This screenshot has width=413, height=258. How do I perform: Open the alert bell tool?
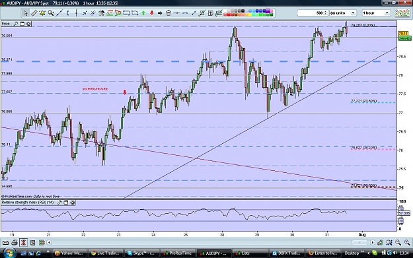click(x=42, y=13)
